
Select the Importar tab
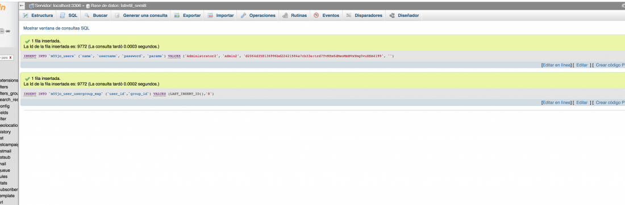coord(220,15)
